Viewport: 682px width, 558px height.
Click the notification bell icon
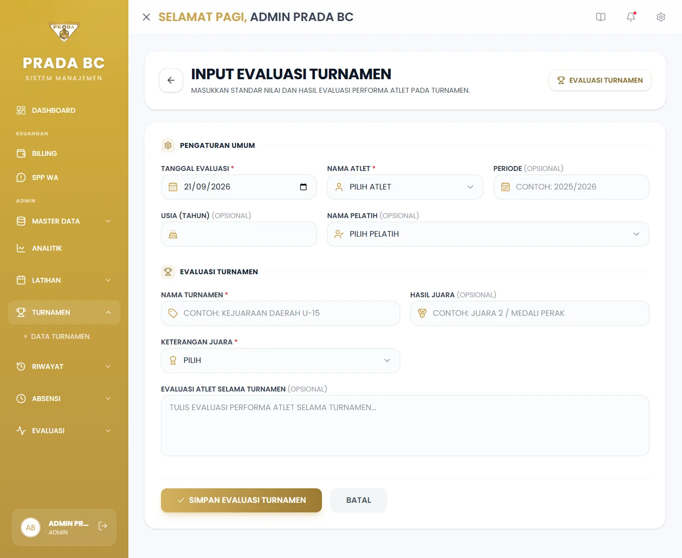click(631, 17)
